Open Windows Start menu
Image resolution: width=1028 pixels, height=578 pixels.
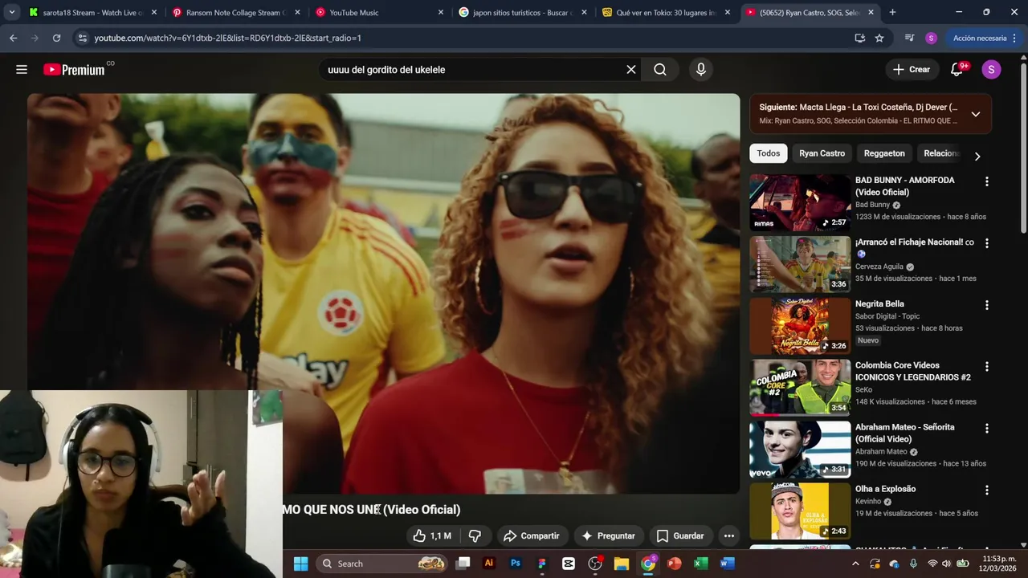coord(300,564)
